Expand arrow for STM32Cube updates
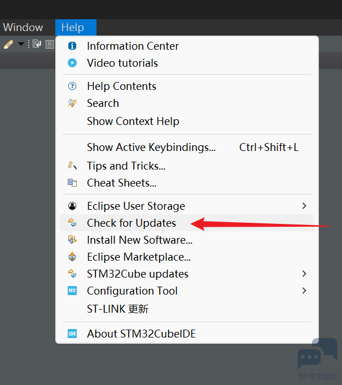The width and height of the screenshot is (342, 385). [x=304, y=274]
